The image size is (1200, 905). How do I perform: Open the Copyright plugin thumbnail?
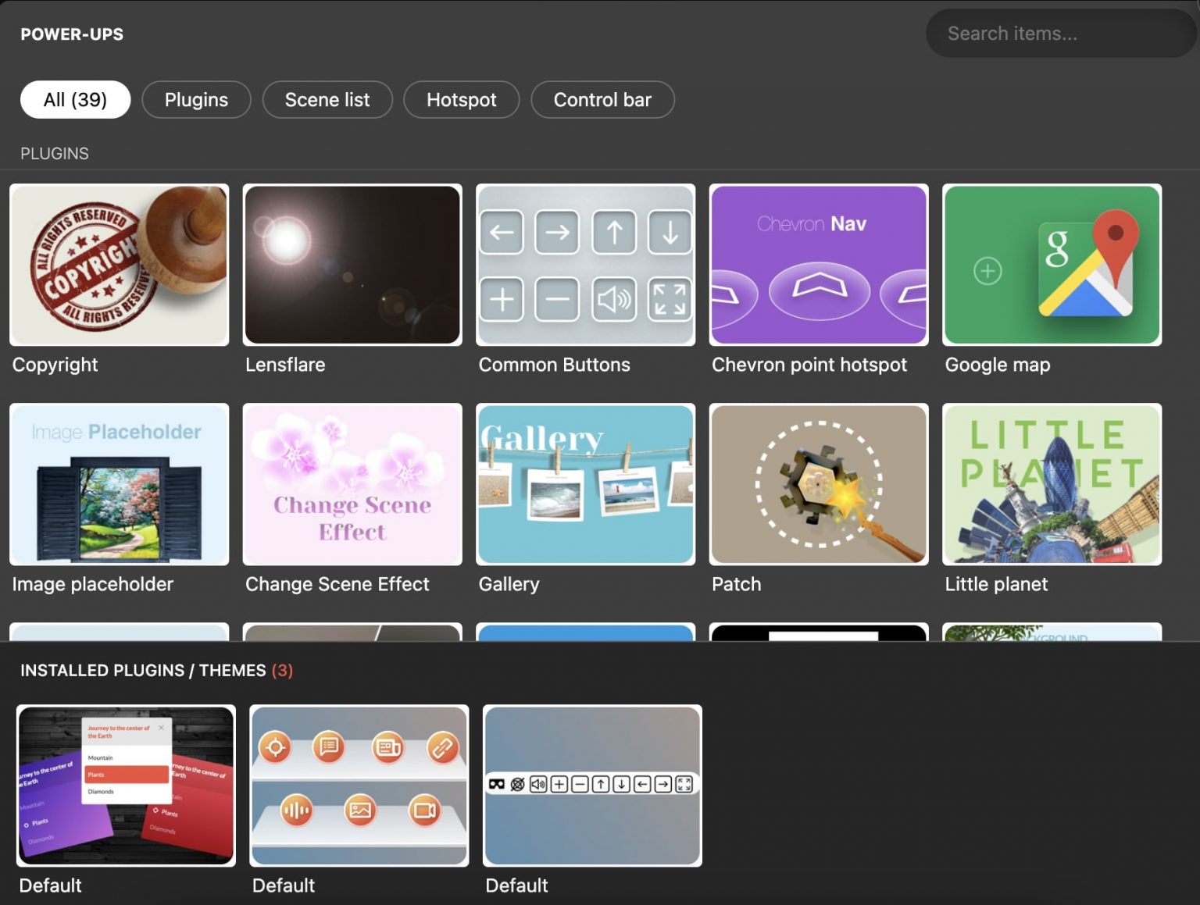pyautogui.click(x=119, y=265)
